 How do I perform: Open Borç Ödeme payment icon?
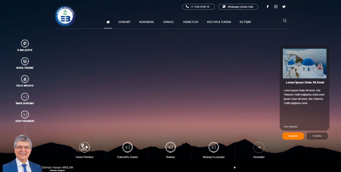pyautogui.click(x=25, y=61)
